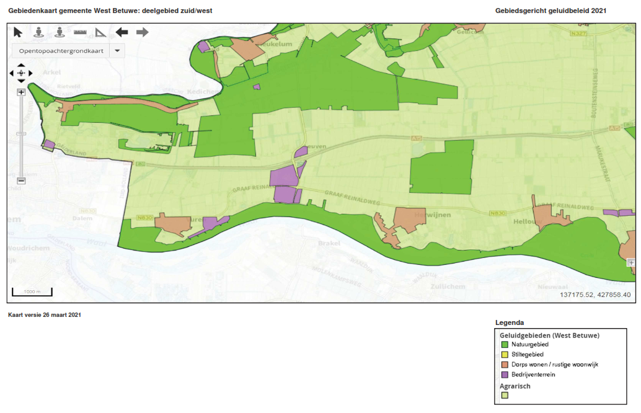
Task: Zoom out with the minus button
Action: 21,180
